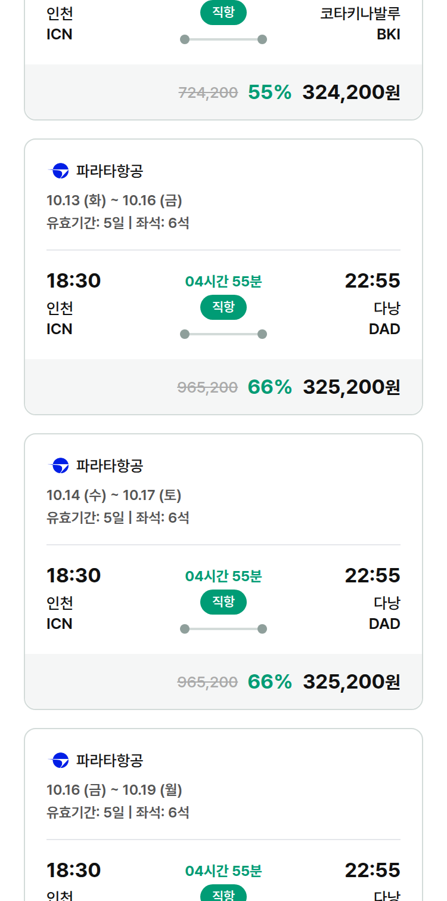Click Parata Air logo on 10.13 flight card
Screen dimensions: 447x901
59,171
